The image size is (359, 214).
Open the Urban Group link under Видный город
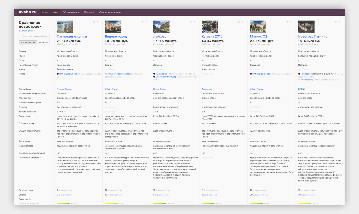(112, 89)
